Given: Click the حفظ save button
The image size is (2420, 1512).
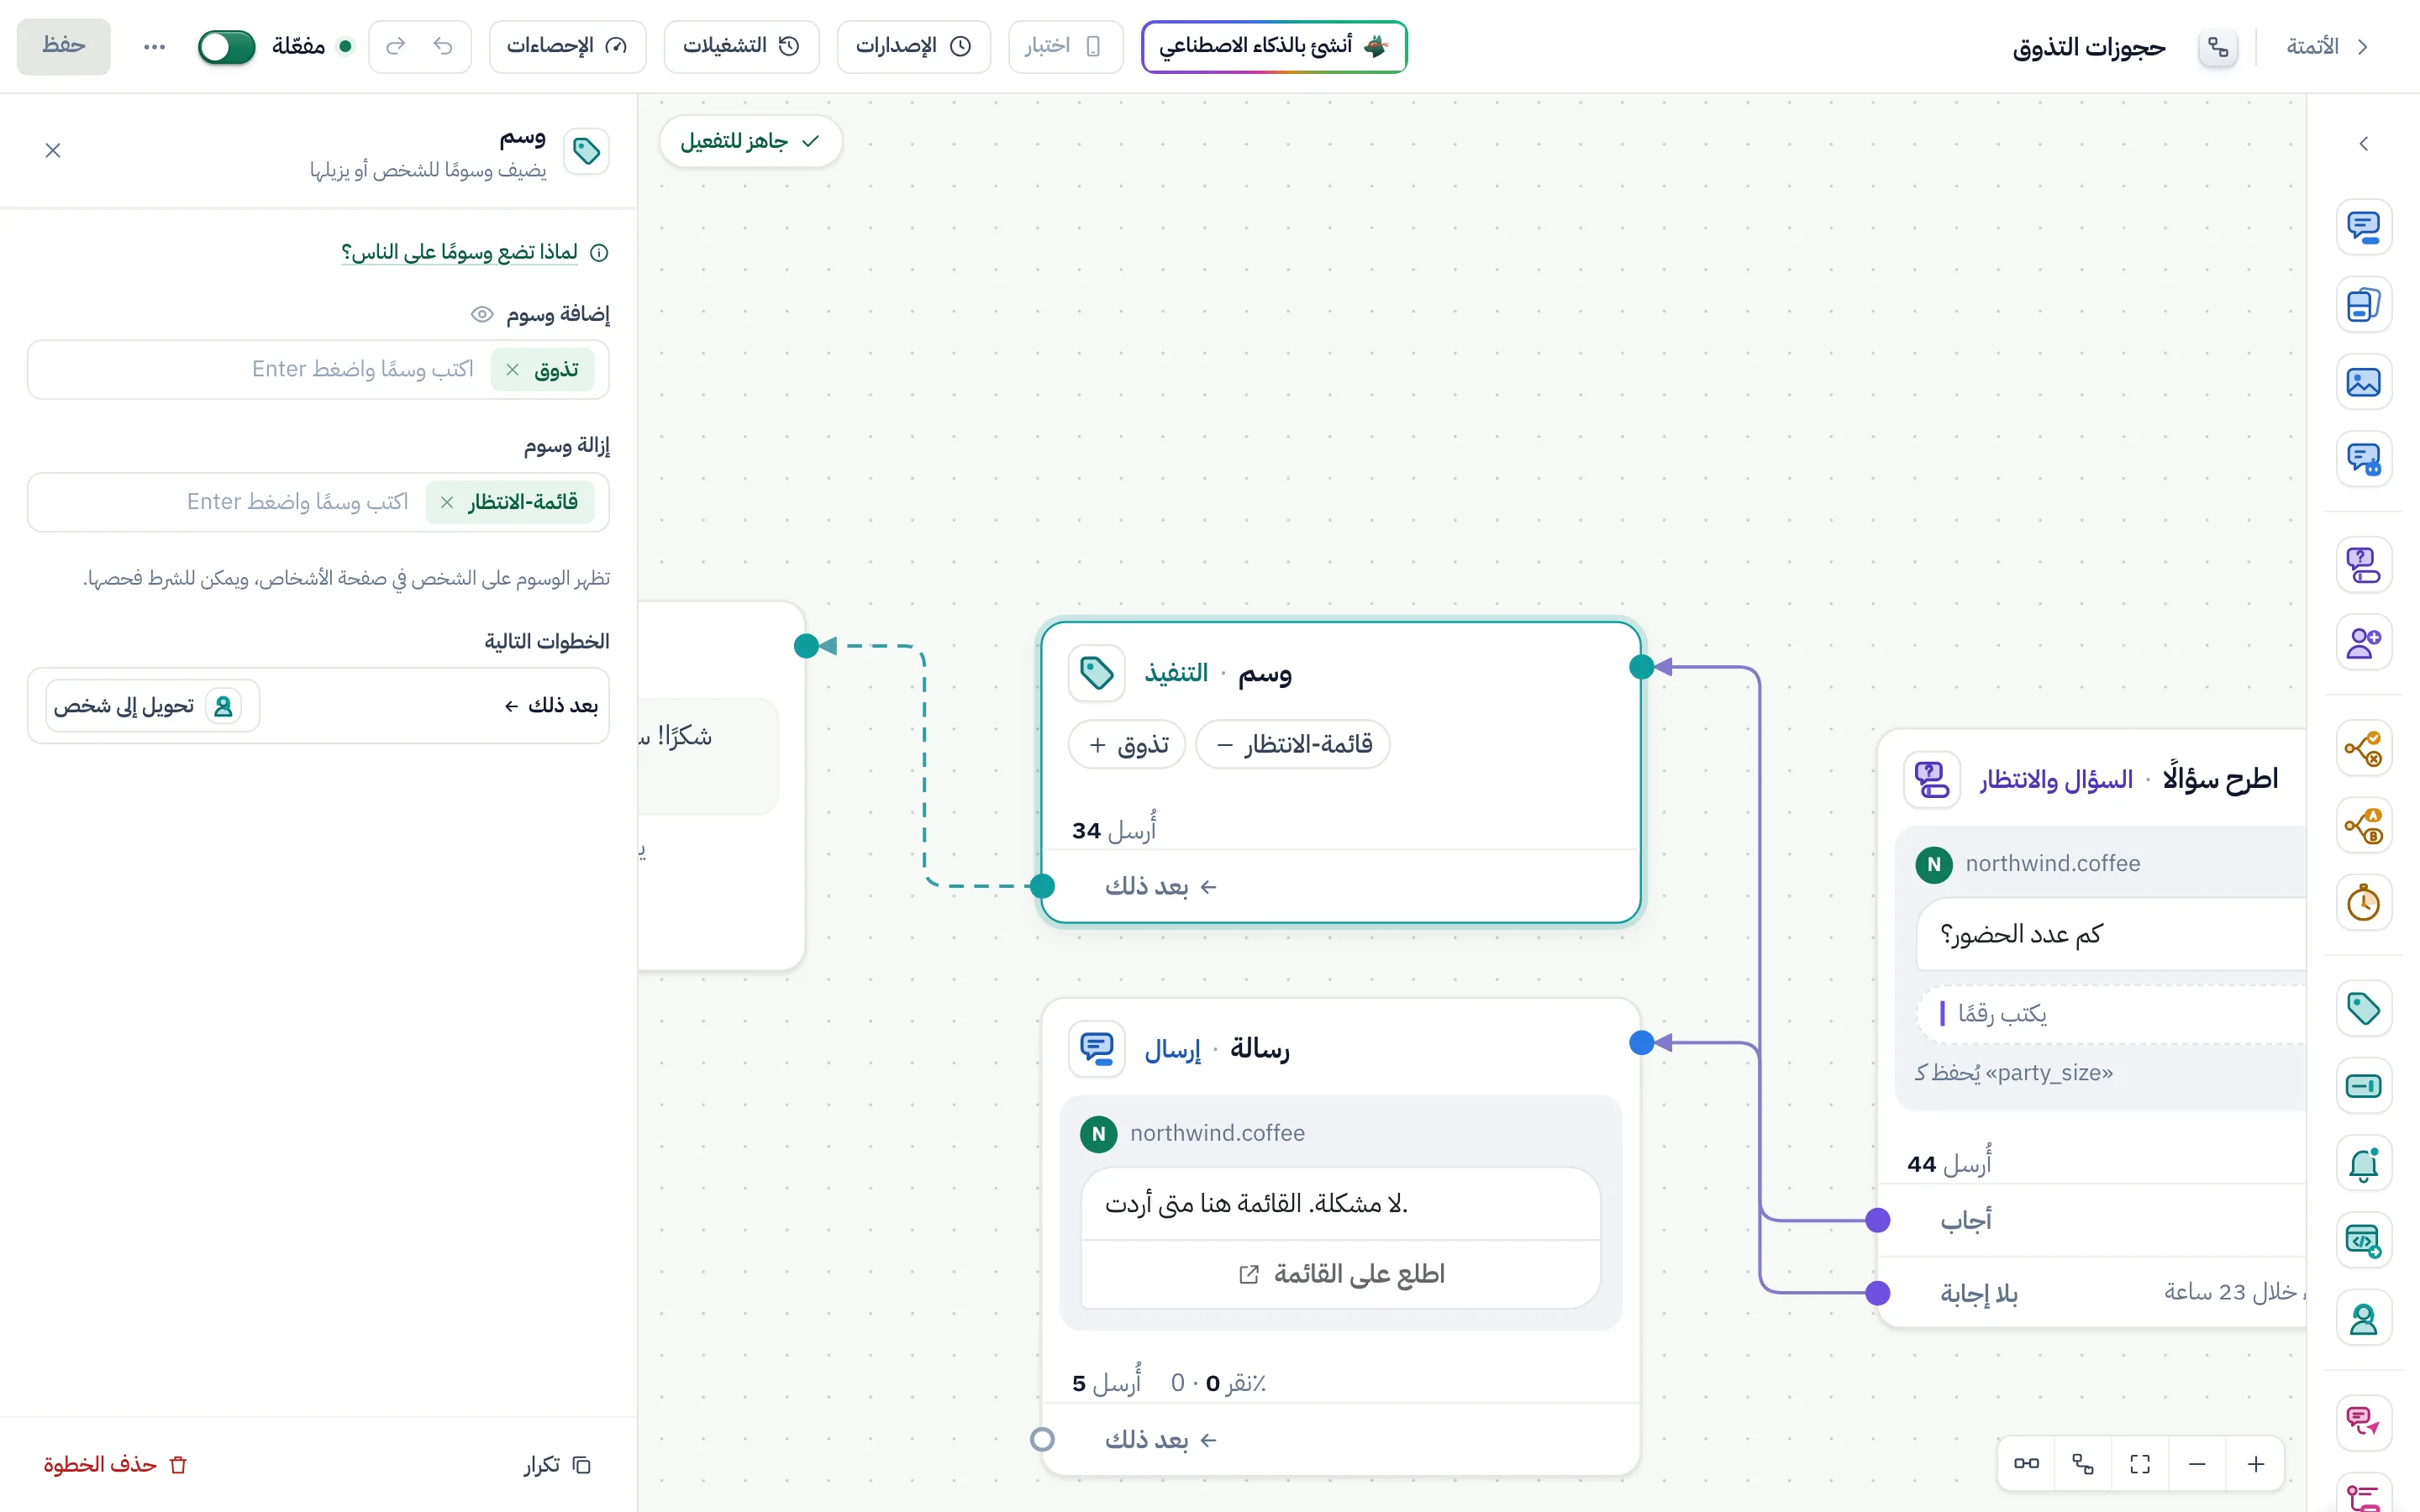Looking at the screenshot, I should coord(63,46).
